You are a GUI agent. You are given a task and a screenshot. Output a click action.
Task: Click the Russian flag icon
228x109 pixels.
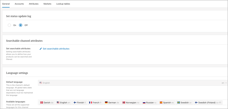tap(144, 103)
